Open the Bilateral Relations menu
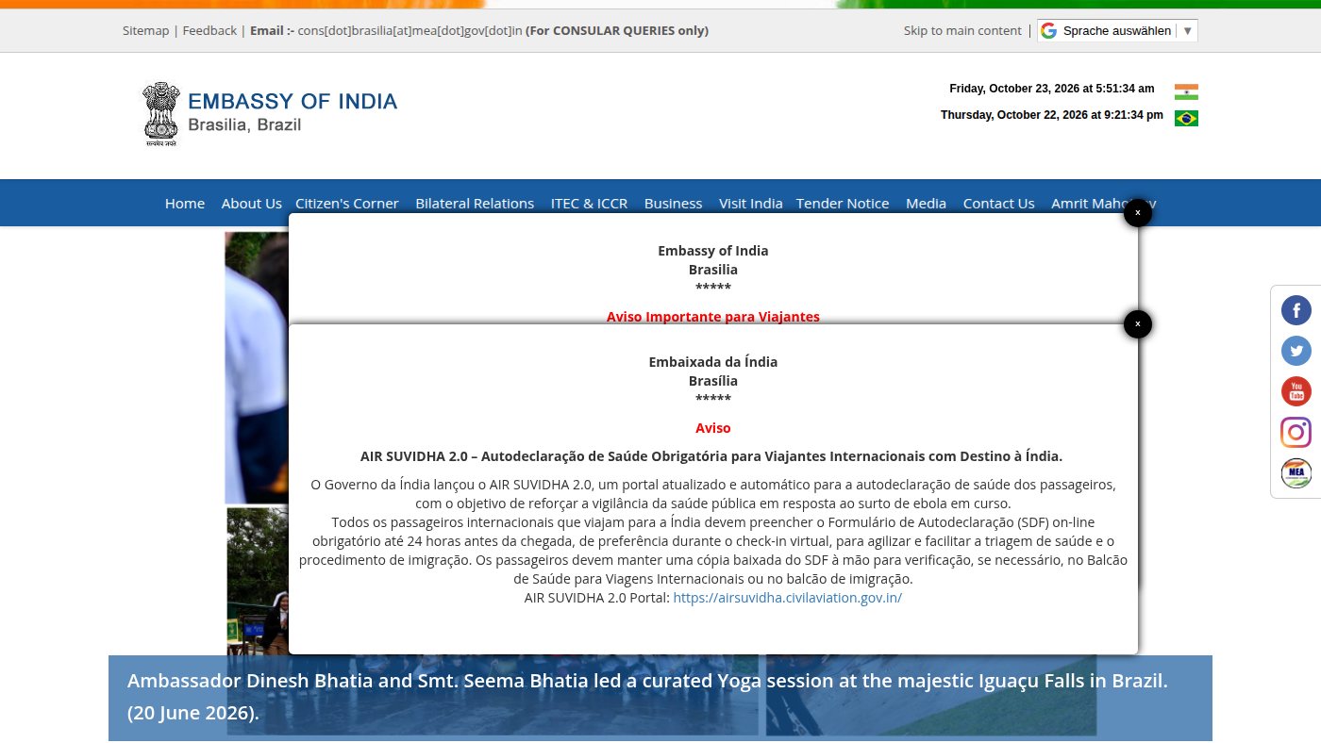 coord(475,203)
